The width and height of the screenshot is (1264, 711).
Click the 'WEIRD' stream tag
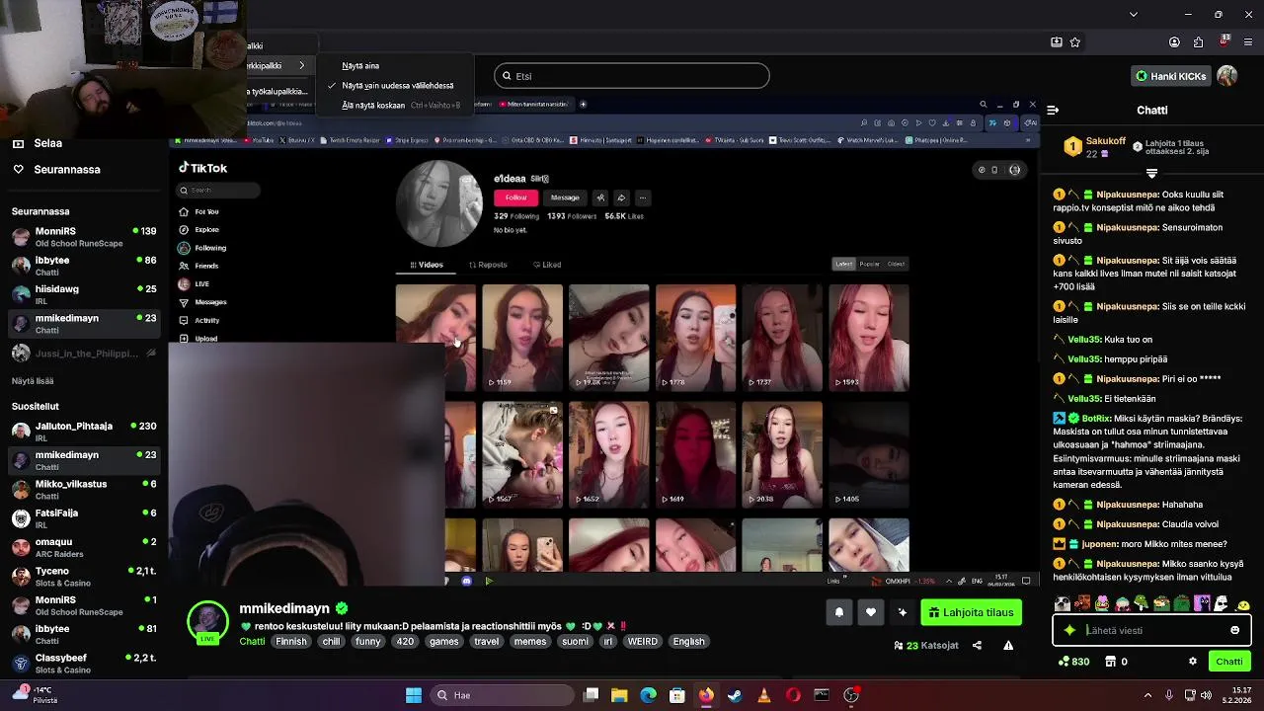[x=643, y=642]
